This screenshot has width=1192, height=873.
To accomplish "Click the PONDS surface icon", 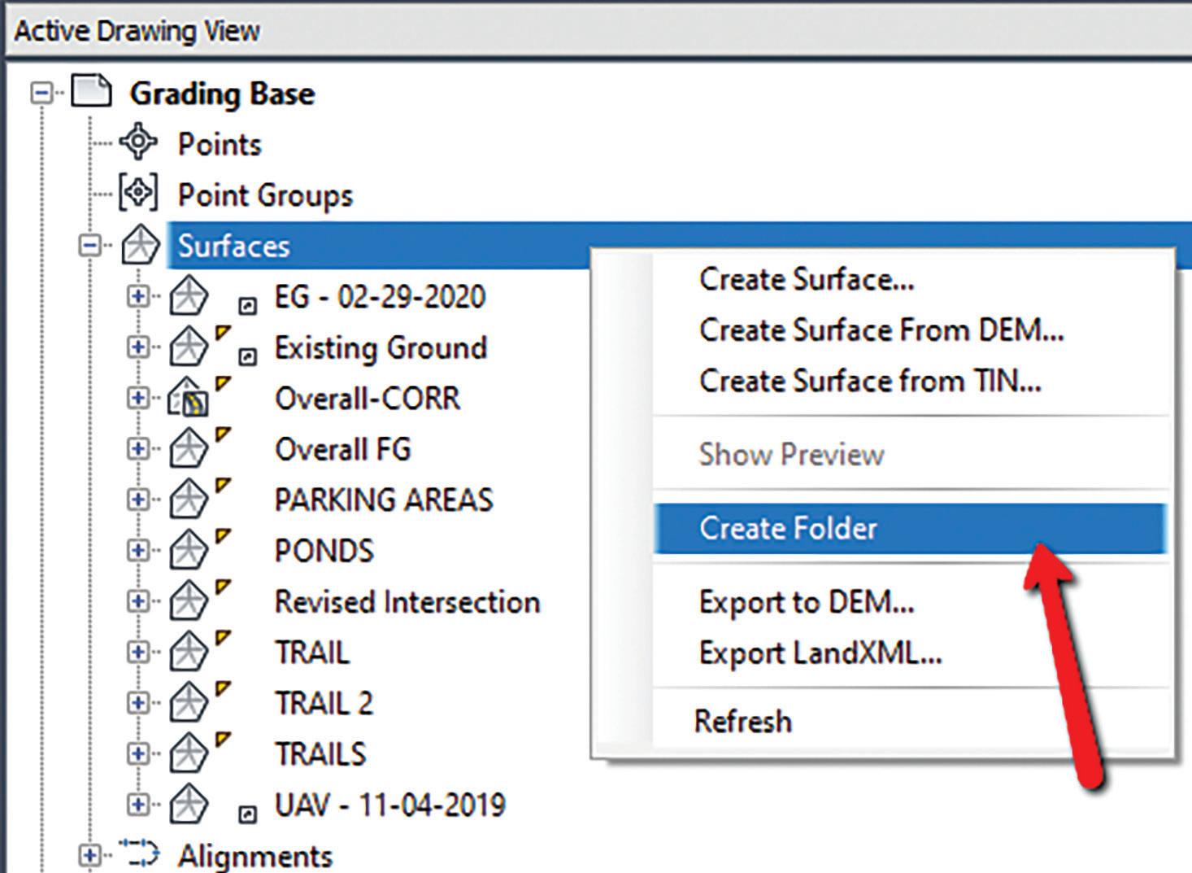I will tap(189, 550).
